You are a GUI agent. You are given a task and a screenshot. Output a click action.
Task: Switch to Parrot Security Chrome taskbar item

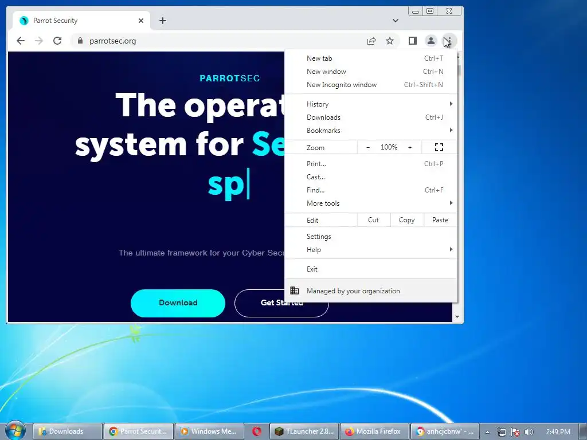139,431
